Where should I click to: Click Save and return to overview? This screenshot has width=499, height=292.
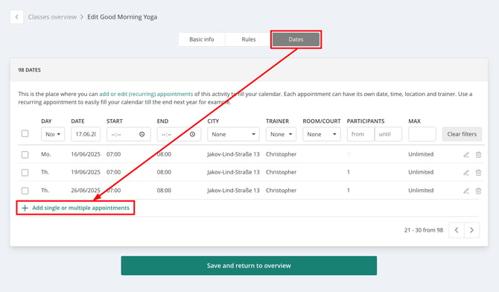click(x=249, y=266)
